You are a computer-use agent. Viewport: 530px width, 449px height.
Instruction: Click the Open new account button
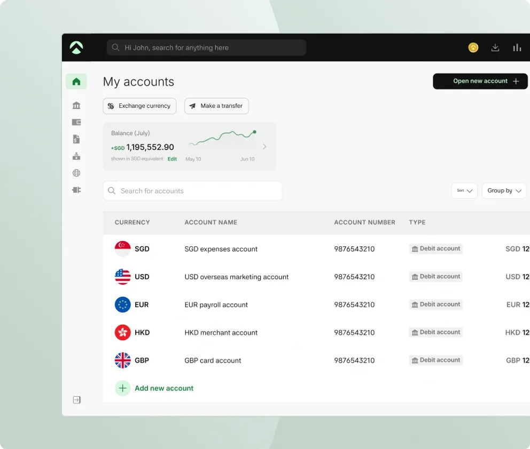coord(480,81)
